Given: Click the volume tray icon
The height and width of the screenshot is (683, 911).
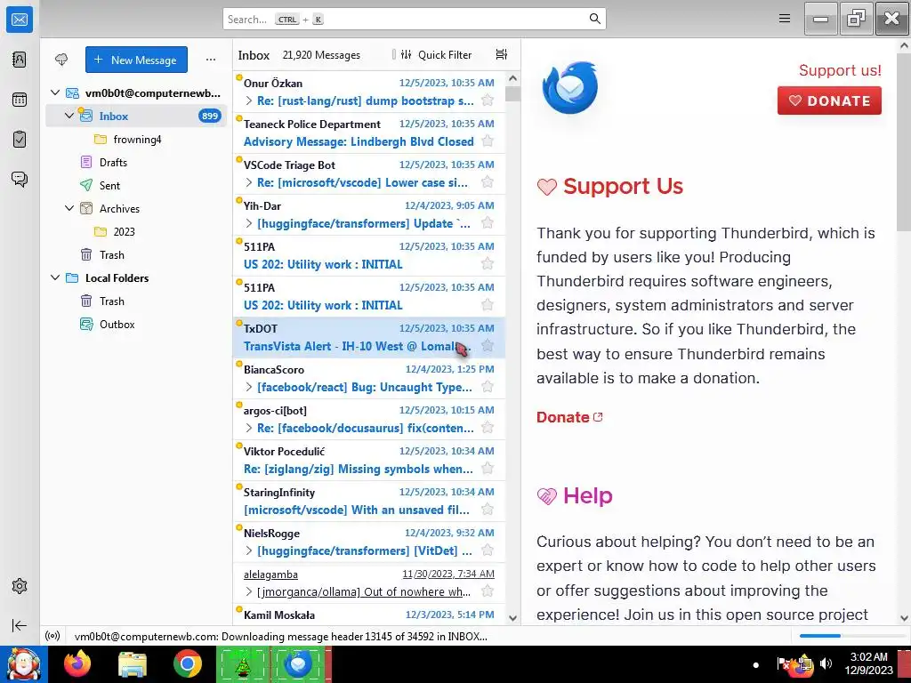Looking at the screenshot, I should click(x=826, y=663).
